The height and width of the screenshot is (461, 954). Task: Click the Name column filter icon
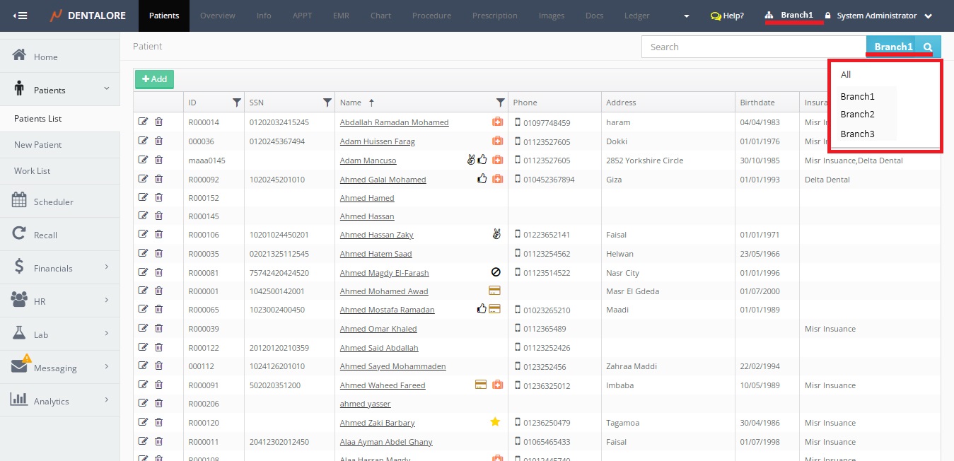click(x=500, y=103)
